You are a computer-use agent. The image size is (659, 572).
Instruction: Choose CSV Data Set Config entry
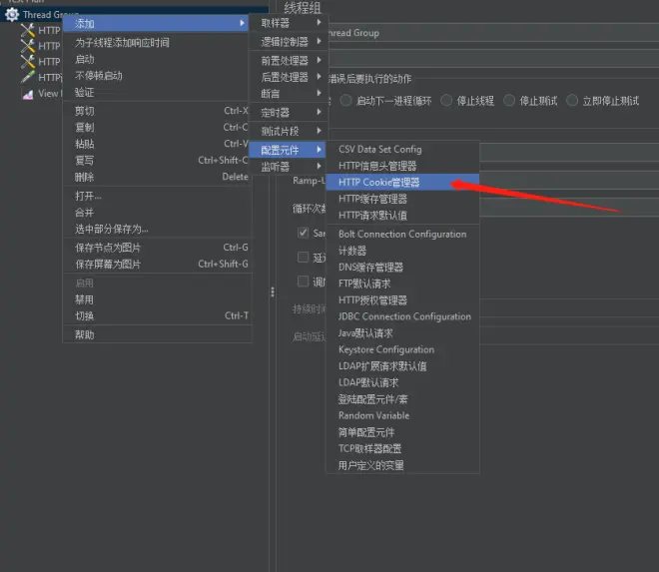[x=379, y=150]
